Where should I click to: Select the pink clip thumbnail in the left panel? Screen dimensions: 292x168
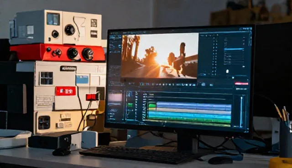coord(115,97)
